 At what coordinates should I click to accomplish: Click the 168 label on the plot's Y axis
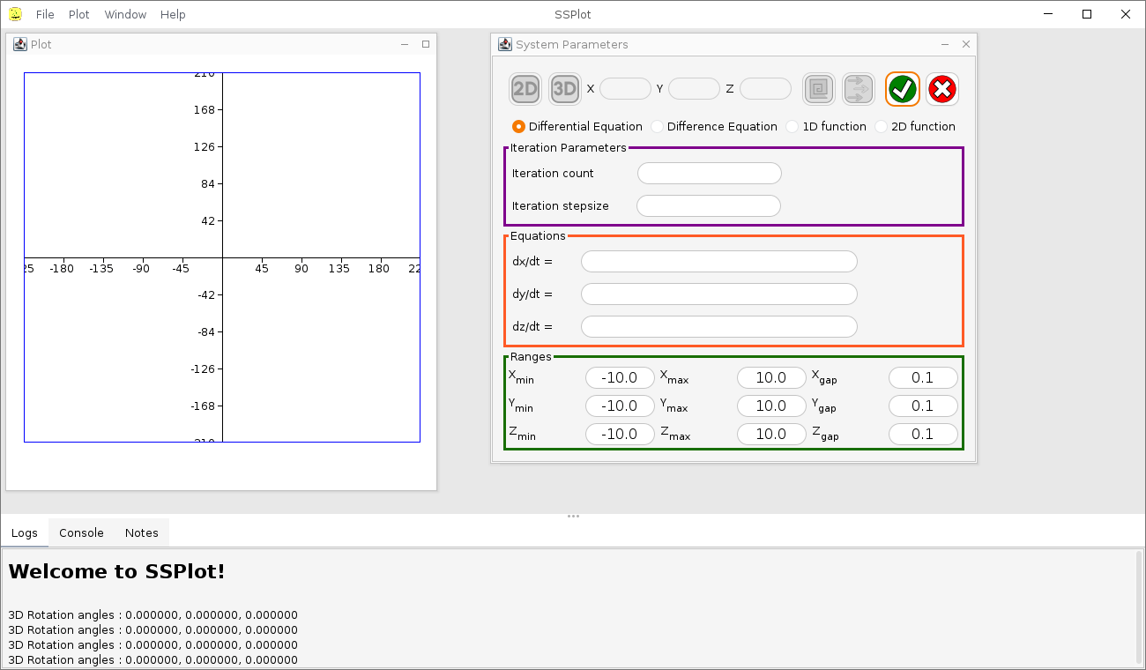coord(205,109)
